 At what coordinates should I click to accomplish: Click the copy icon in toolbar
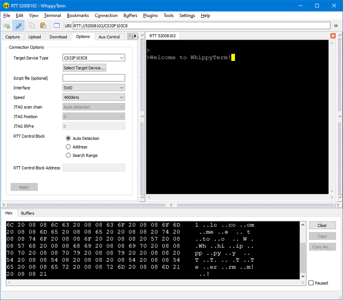pyautogui.click(x=32, y=26)
